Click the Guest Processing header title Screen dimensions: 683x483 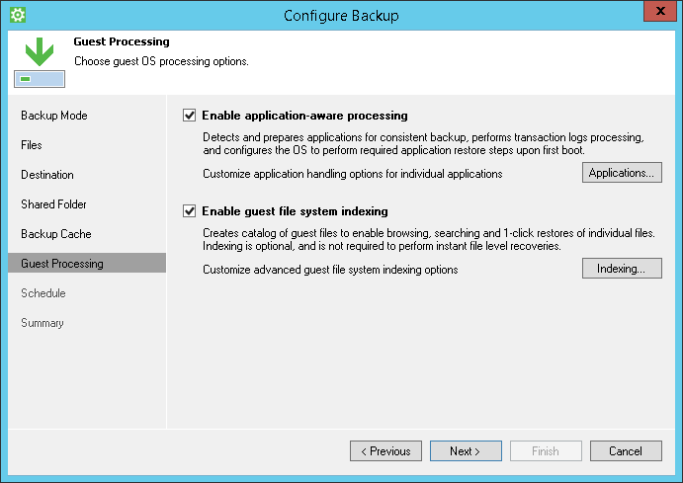[x=122, y=41]
